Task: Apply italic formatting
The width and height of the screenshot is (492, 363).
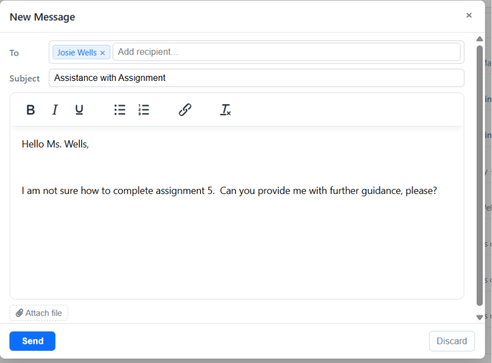Action: pyautogui.click(x=55, y=110)
